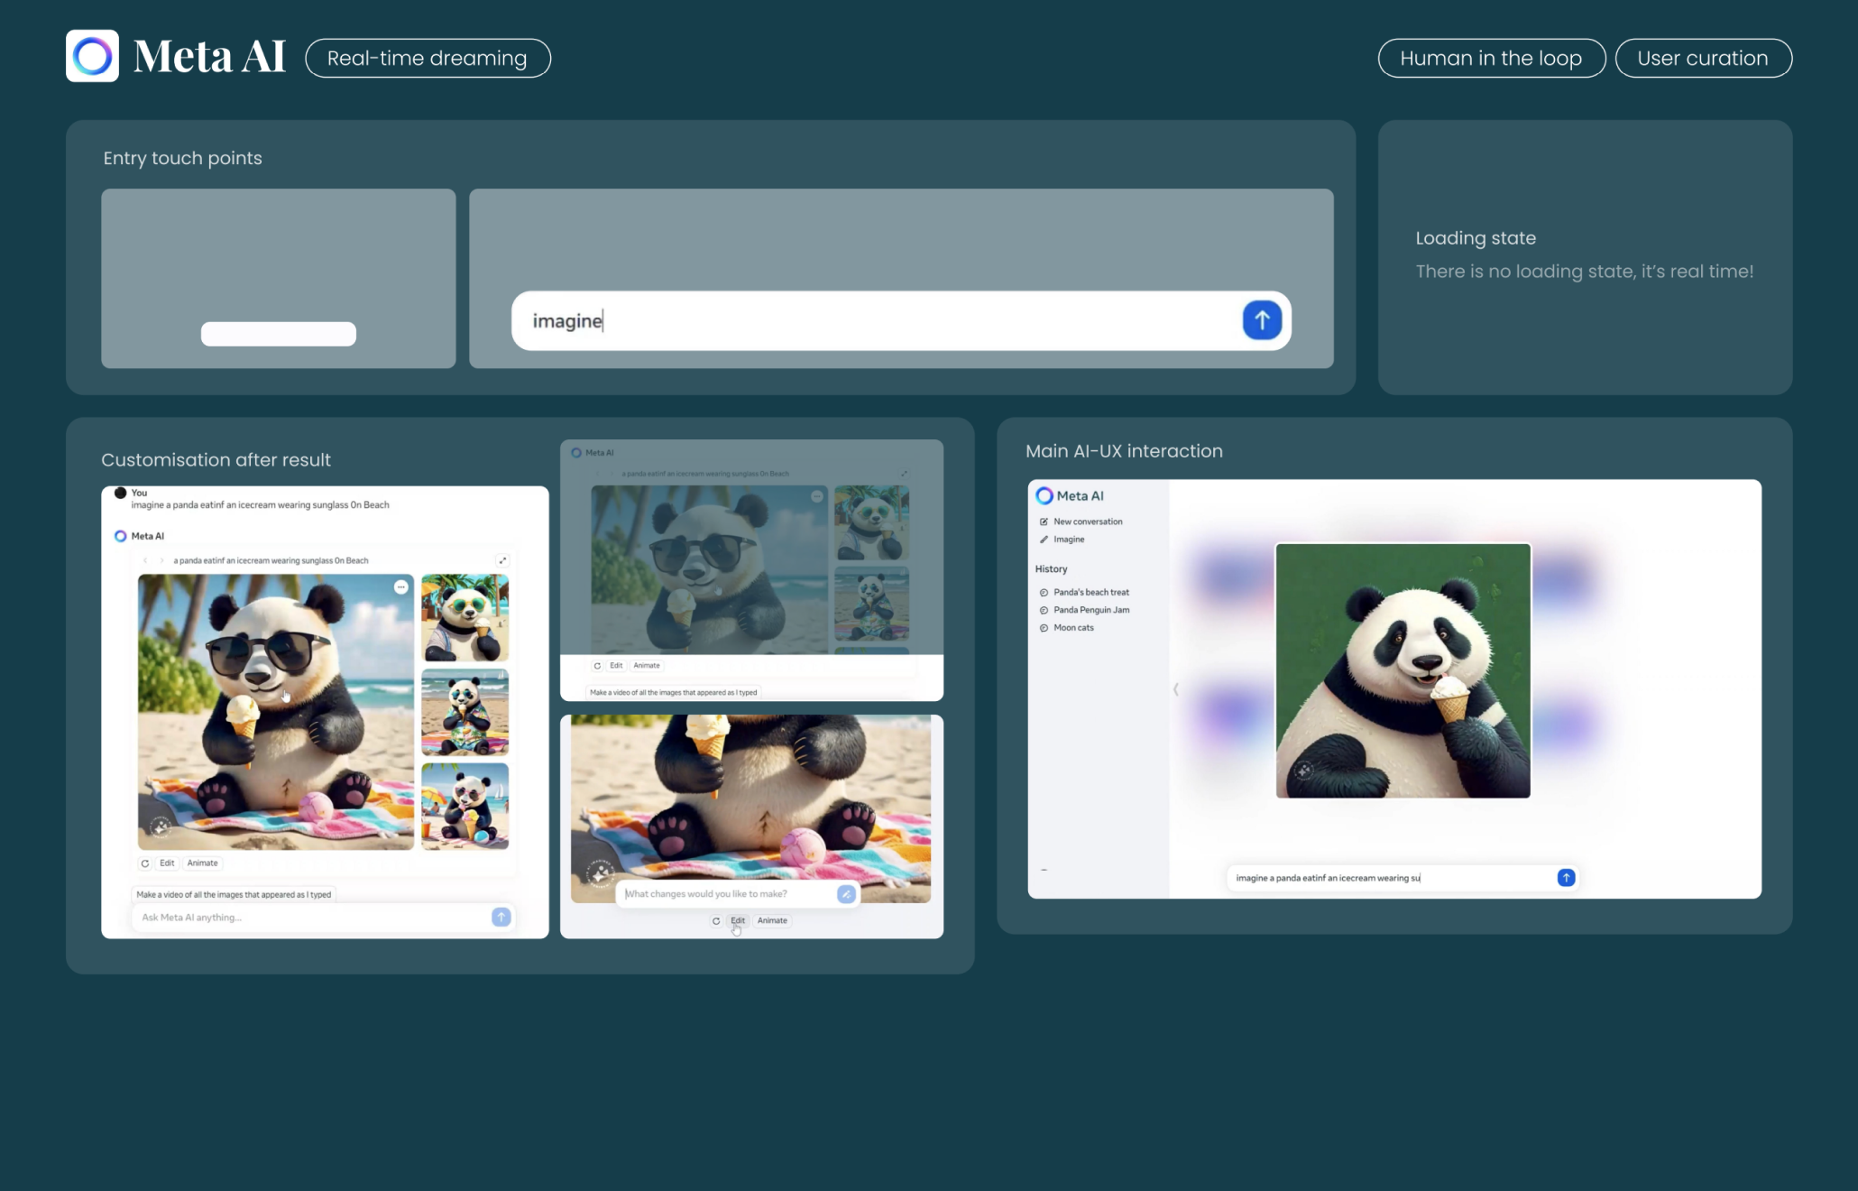Click the blue edit-submit icon in changes box
This screenshot has height=1191, width=1858.
845,894
